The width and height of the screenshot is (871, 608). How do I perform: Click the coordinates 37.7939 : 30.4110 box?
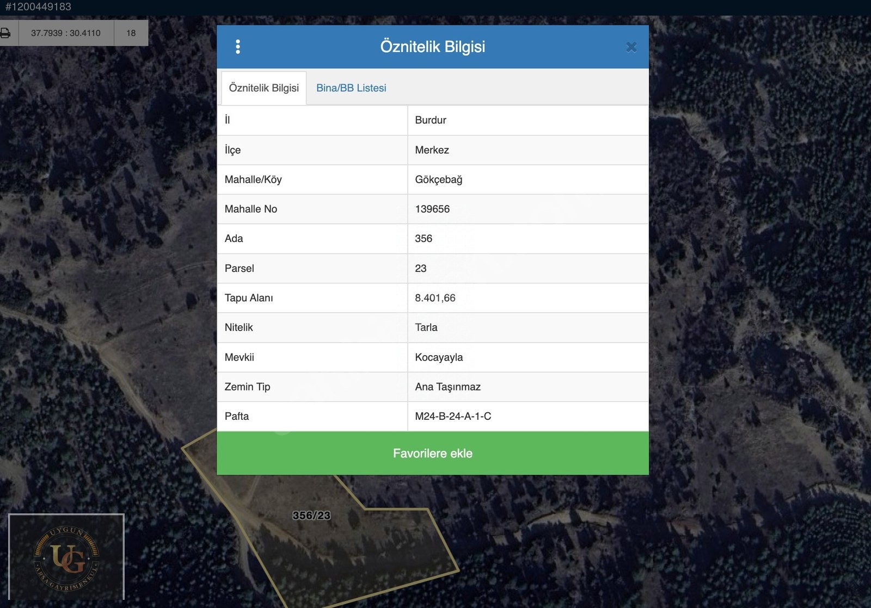(66, 33)
